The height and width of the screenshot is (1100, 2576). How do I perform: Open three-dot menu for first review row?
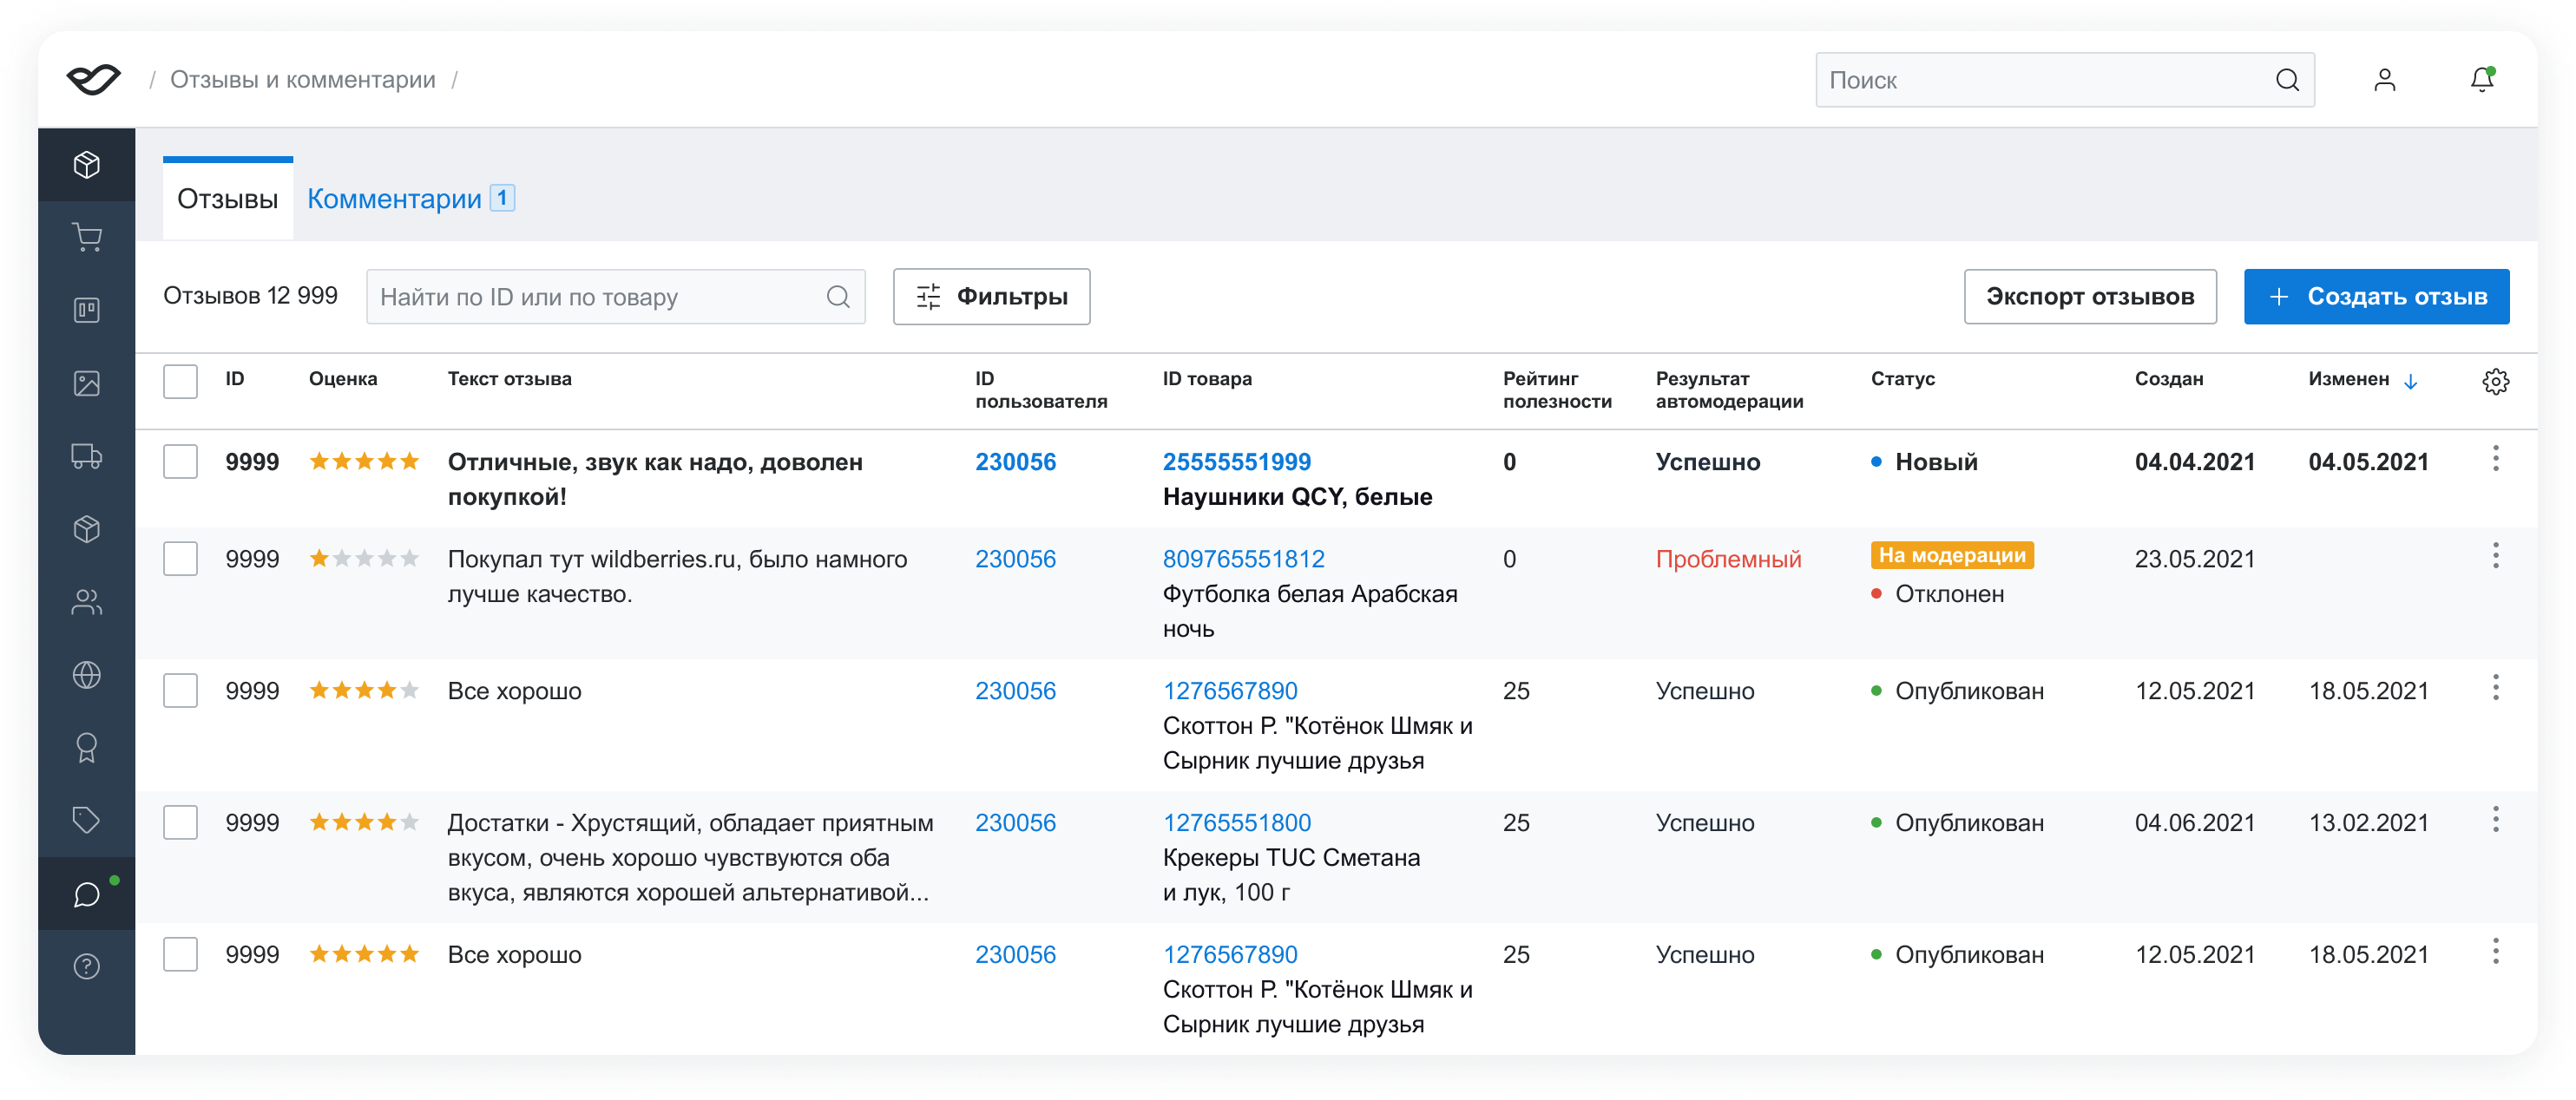[2495, 460]
